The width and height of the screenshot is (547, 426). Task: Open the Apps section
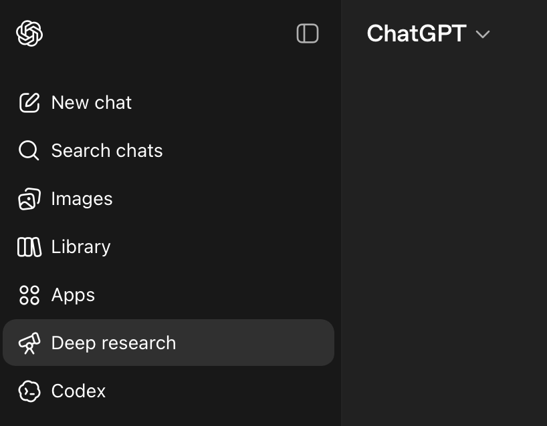[x=73, y=294]
